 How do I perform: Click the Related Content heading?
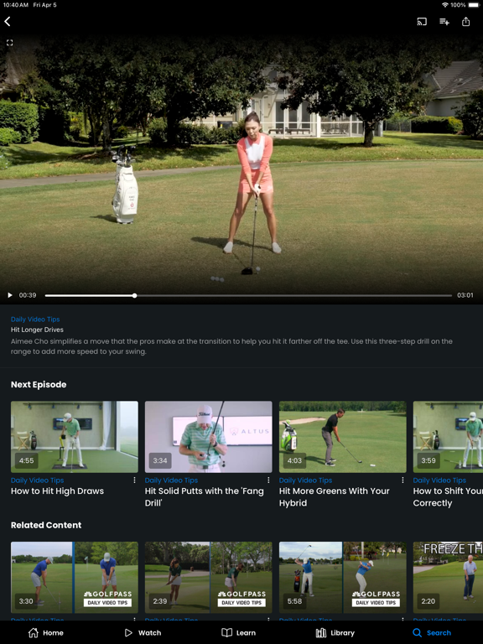pos(46,525)
